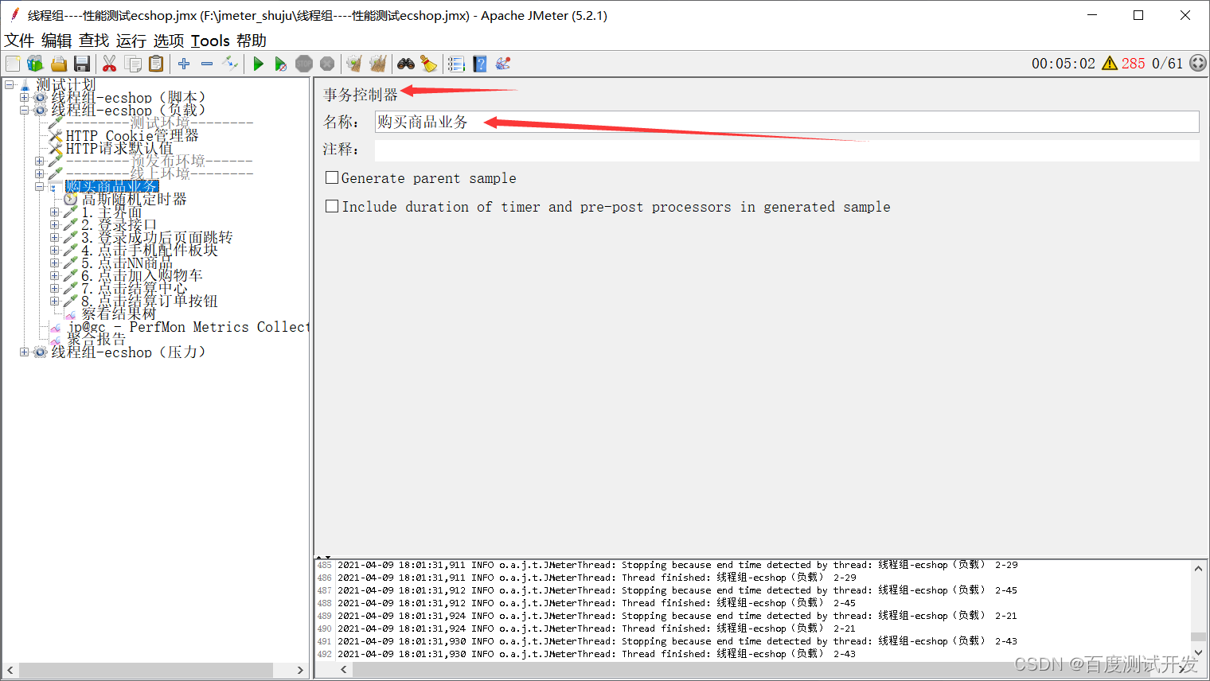
Task: Select 5. 点击NN商品 item
Action: click(127, 263)
